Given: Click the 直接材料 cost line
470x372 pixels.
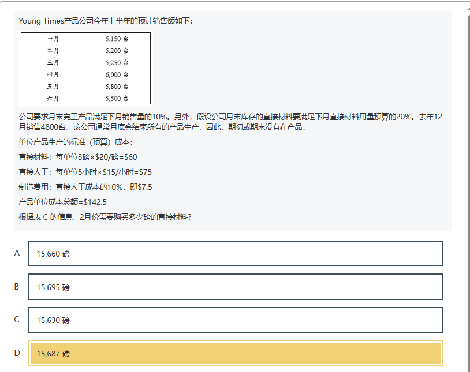Looking at the screenshot, I should (x=78, y=157).
